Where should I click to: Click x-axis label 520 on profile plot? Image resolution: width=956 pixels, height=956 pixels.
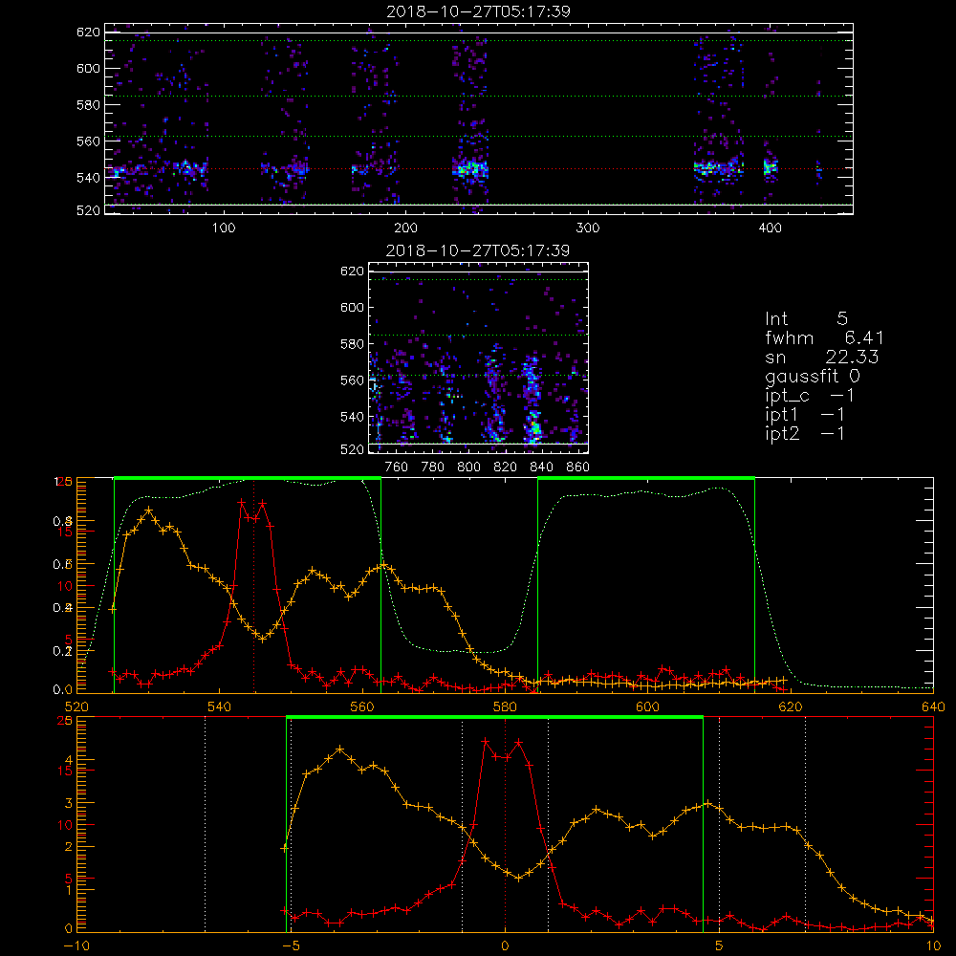(x=76, y=707)
